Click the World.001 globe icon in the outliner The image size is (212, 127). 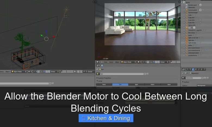pos(187,7)
